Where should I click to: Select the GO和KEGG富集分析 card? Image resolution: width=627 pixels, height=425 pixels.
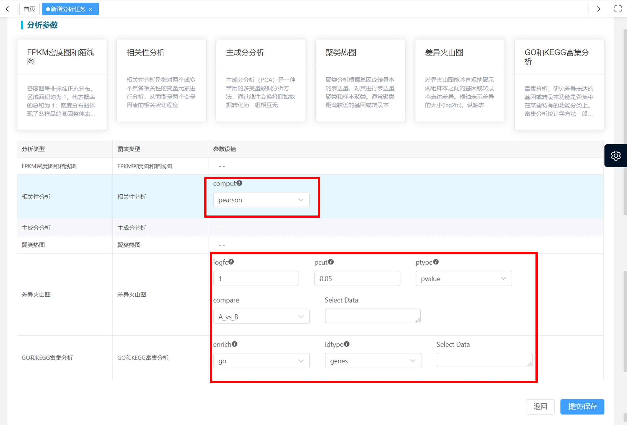point(559,85)
